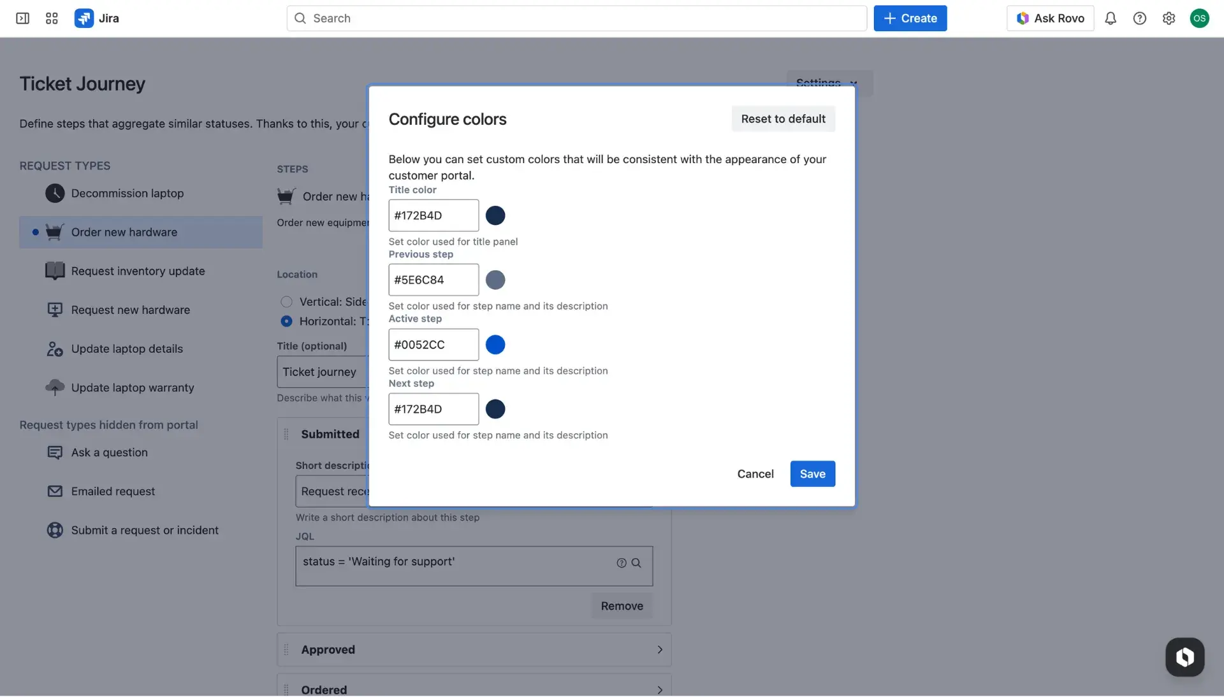
Task: Open the Active step color swatch
Action: pos(495,344)
